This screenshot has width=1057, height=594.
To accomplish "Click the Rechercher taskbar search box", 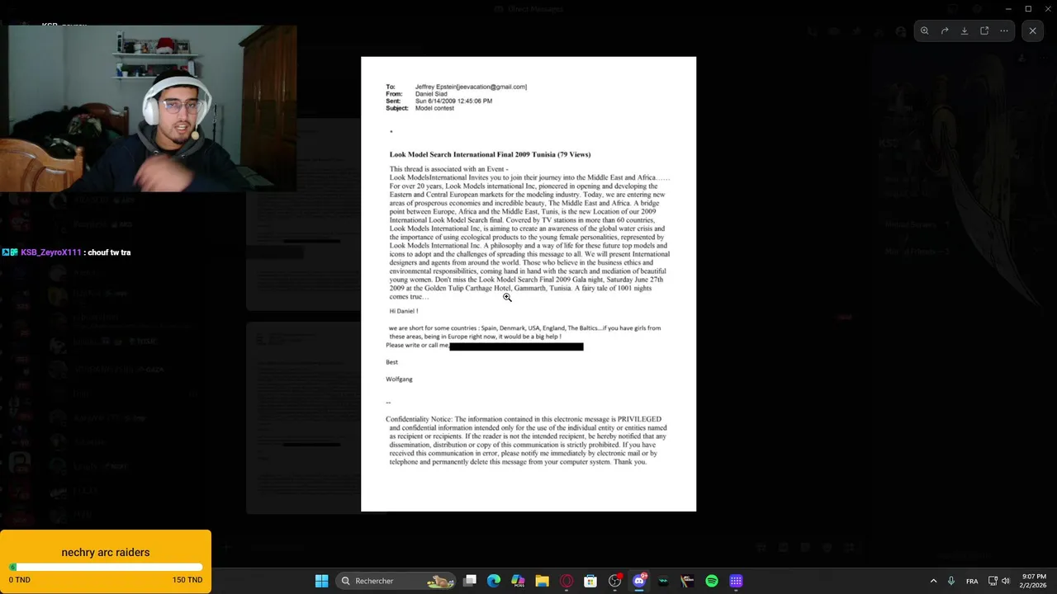I will click(x=396, y=581).
